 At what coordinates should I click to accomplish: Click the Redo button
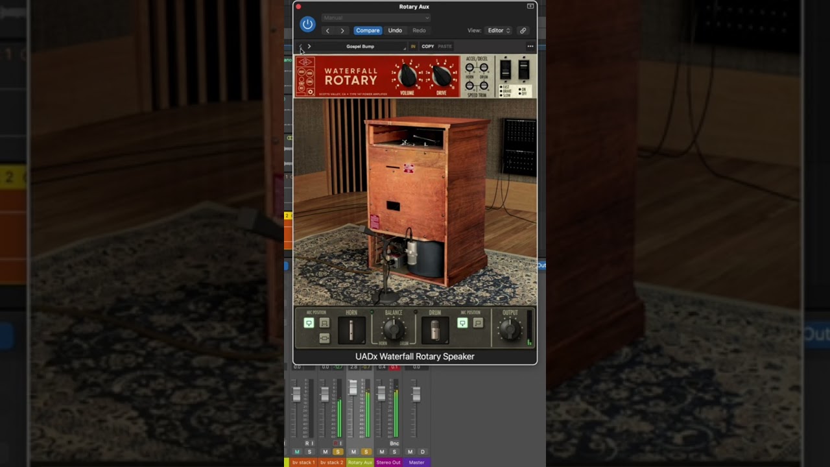419,30
